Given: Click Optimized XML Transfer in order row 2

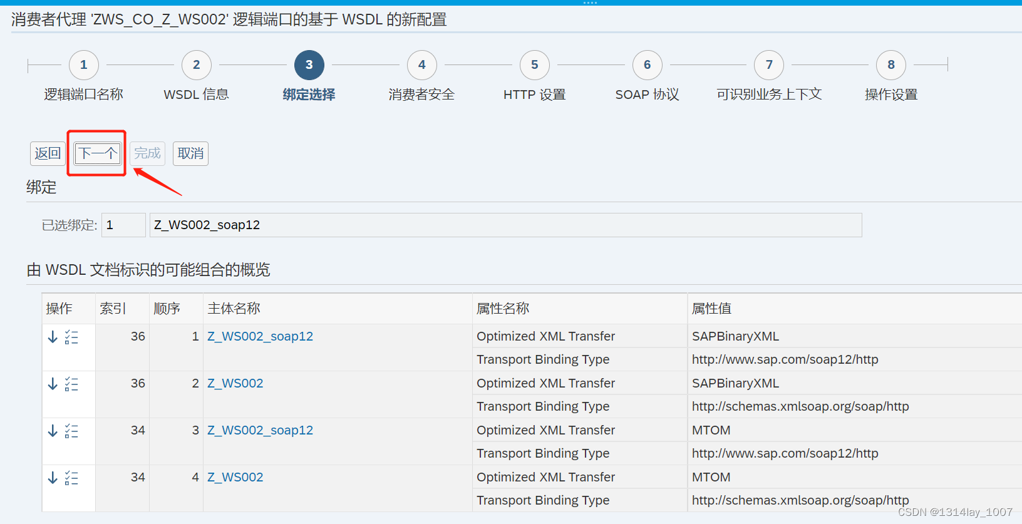Looking at the screenshot, I should [x=546, y=383].
